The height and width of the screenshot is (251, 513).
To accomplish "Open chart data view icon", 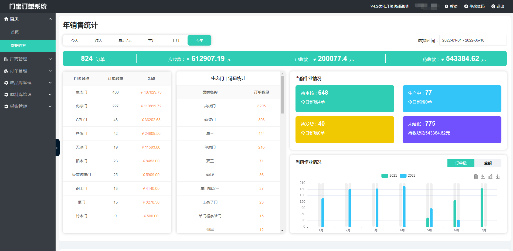I will [476, 177].
